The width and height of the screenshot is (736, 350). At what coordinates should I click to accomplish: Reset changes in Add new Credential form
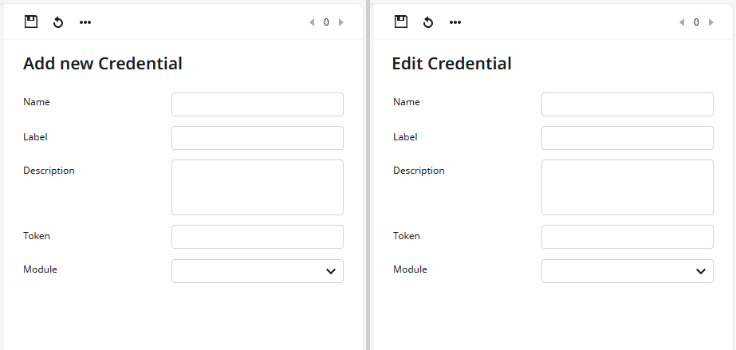[58, 22]
